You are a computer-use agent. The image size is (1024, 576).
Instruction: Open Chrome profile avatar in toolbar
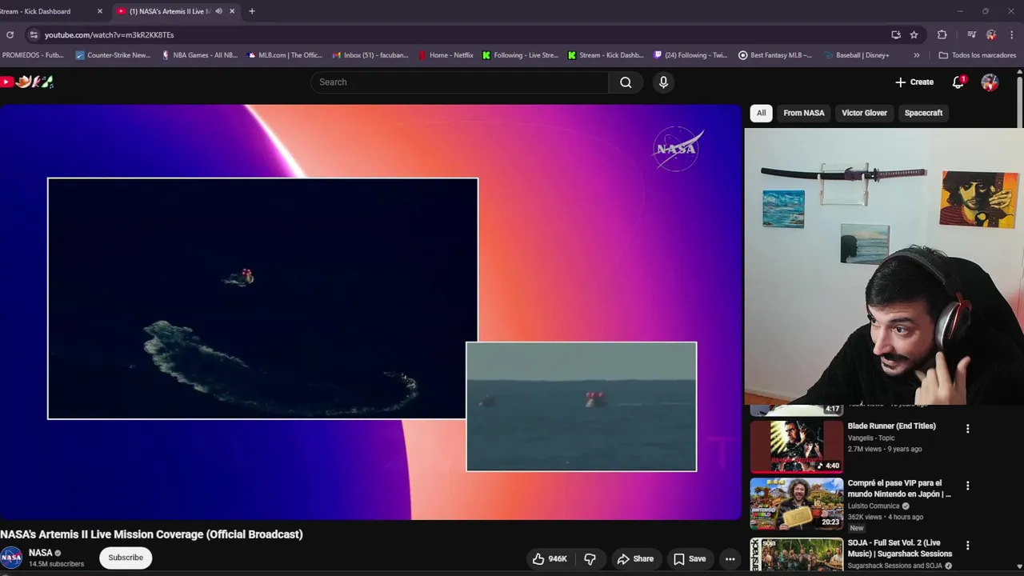point(991,35)
